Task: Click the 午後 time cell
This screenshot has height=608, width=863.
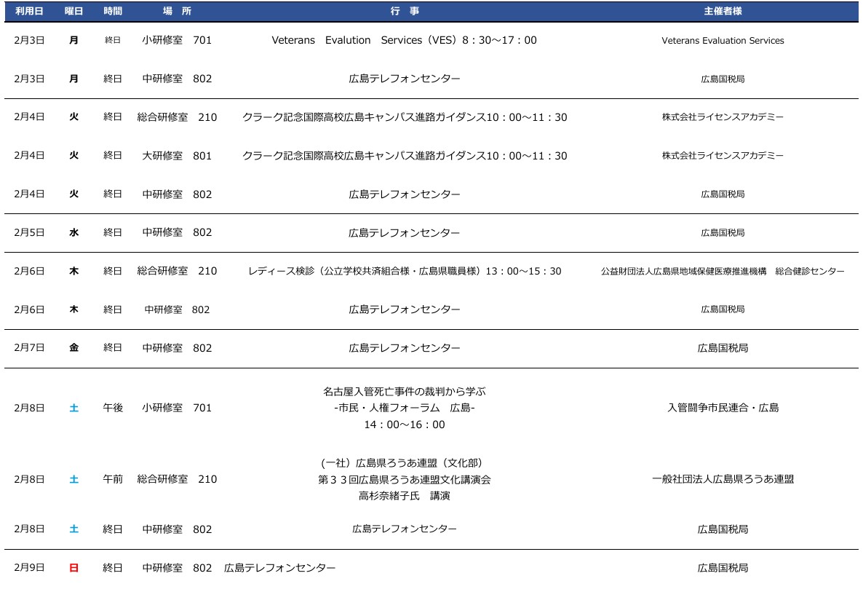Action: pos(113,408)
